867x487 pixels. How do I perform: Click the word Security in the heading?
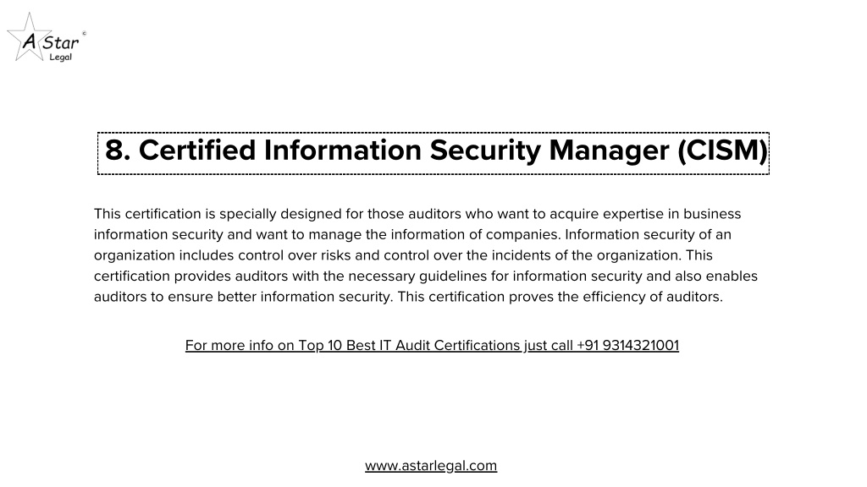pos(485,150)
